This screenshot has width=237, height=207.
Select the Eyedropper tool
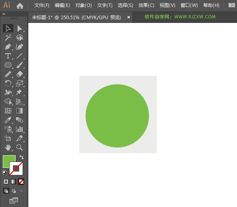coord(8,120)
